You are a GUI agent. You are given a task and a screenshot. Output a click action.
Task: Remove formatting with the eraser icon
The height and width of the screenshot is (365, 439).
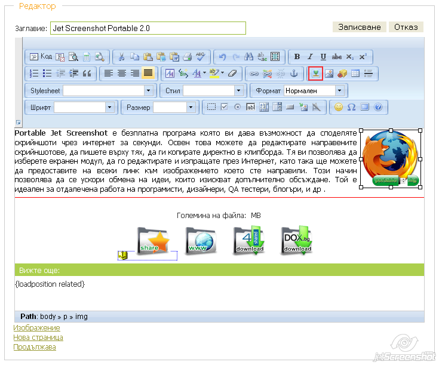tap(233, 73)
